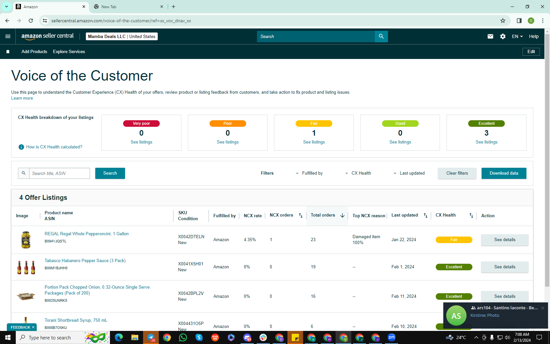
Task: Click the Tabasco Pepper Sauce thumbnail
Action: pyautogui.click(x=26, y=267)
